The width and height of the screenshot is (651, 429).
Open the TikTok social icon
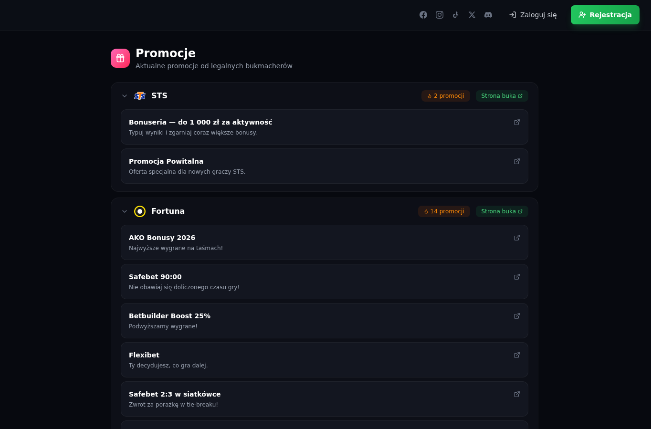[x=456, y=15]
